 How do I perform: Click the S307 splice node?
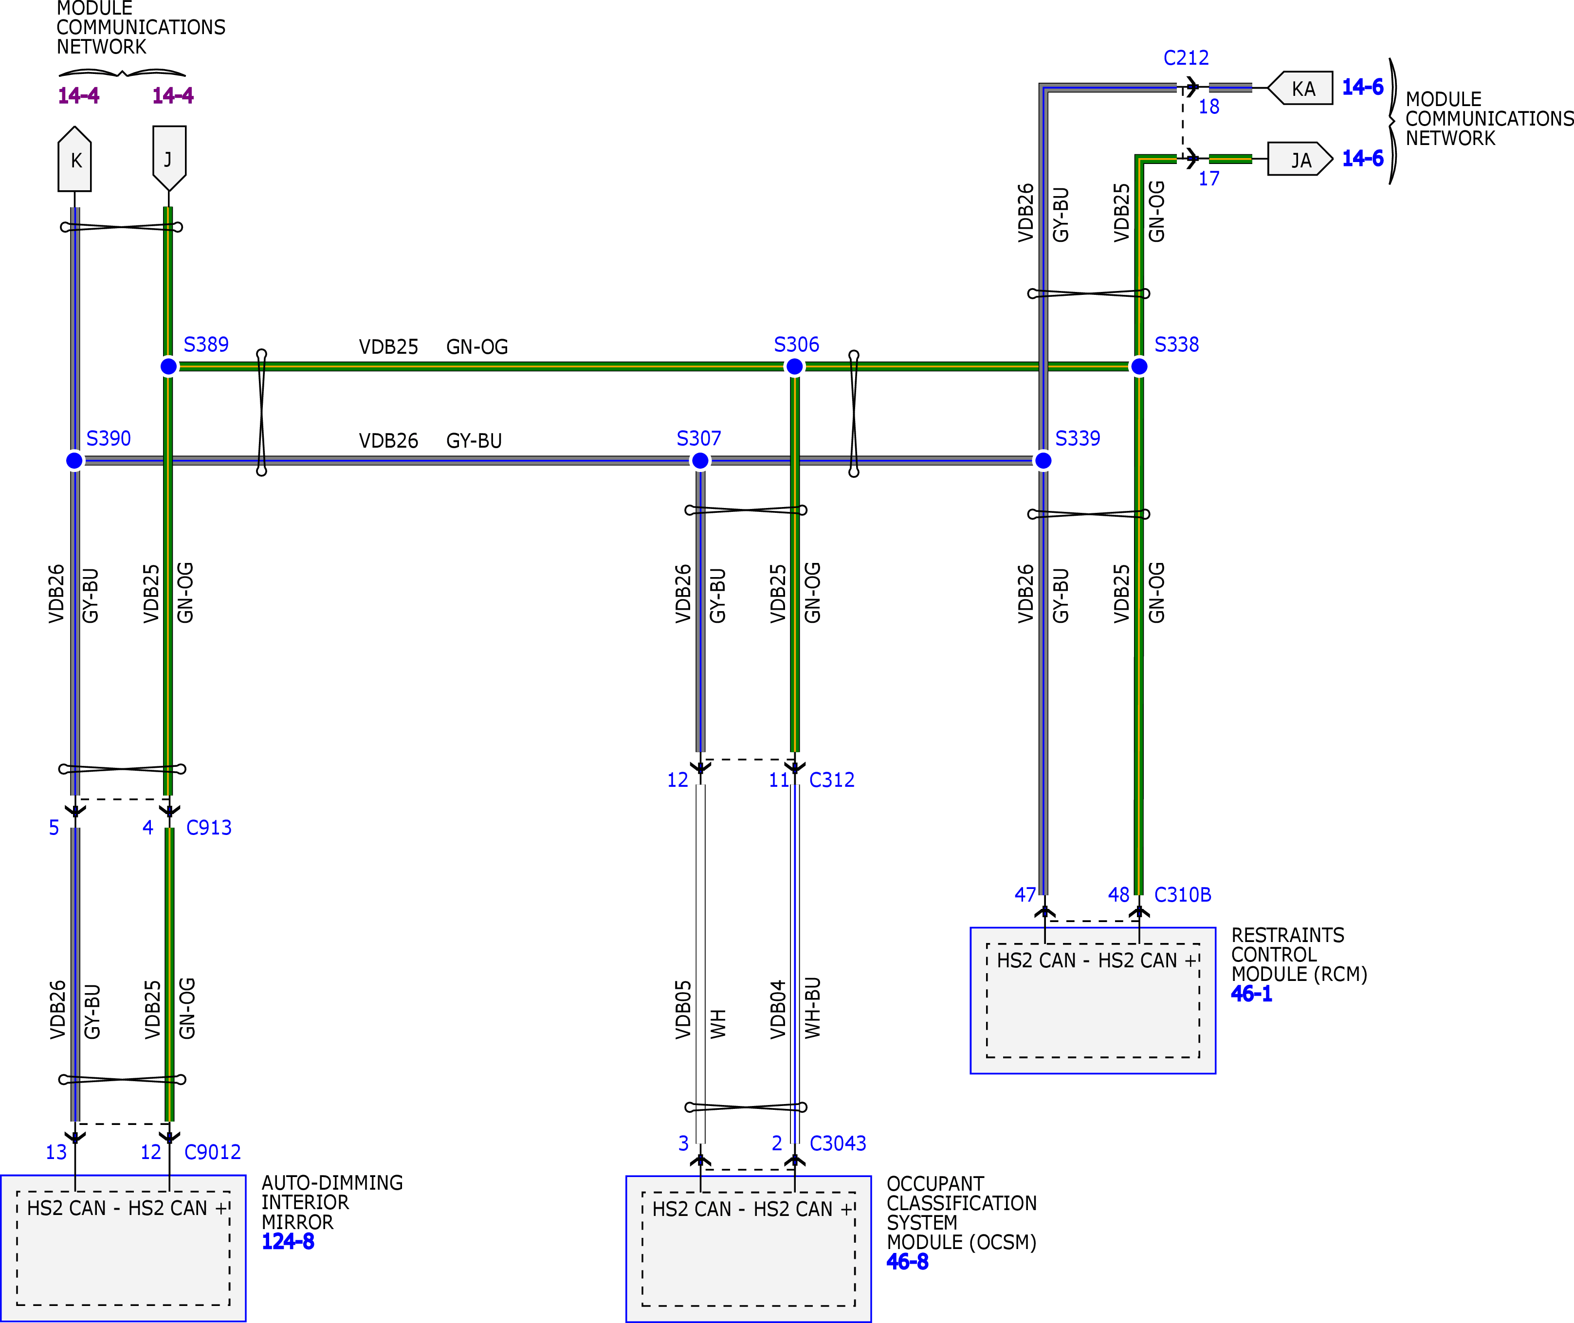pyautogui.click(x=700, y=460)
